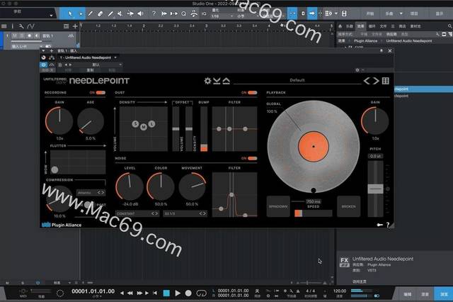Click Needlepoint save preset down-arrow icon
Viewport: 453px width, 302px height.
217,81
